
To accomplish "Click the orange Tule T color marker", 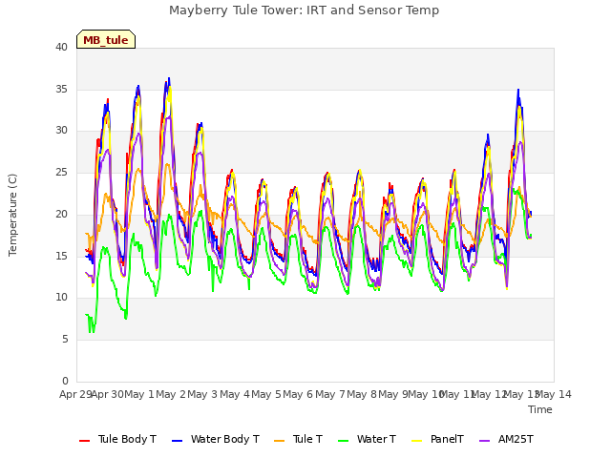I will click(x=280, y=441).
